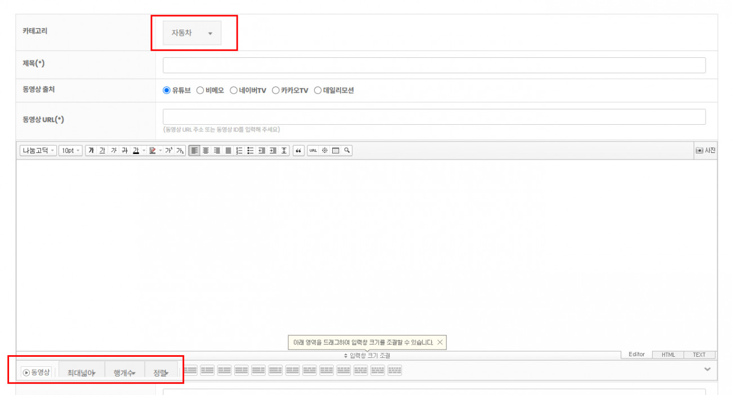Click the 동영상 URL input field
The width and height of the screenshot is (732, 395).
[x=434, y=117]
